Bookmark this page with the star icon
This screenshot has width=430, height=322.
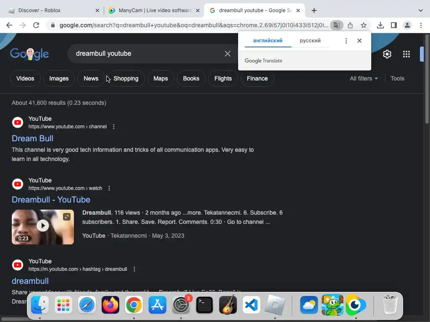[x=364, y=25]
